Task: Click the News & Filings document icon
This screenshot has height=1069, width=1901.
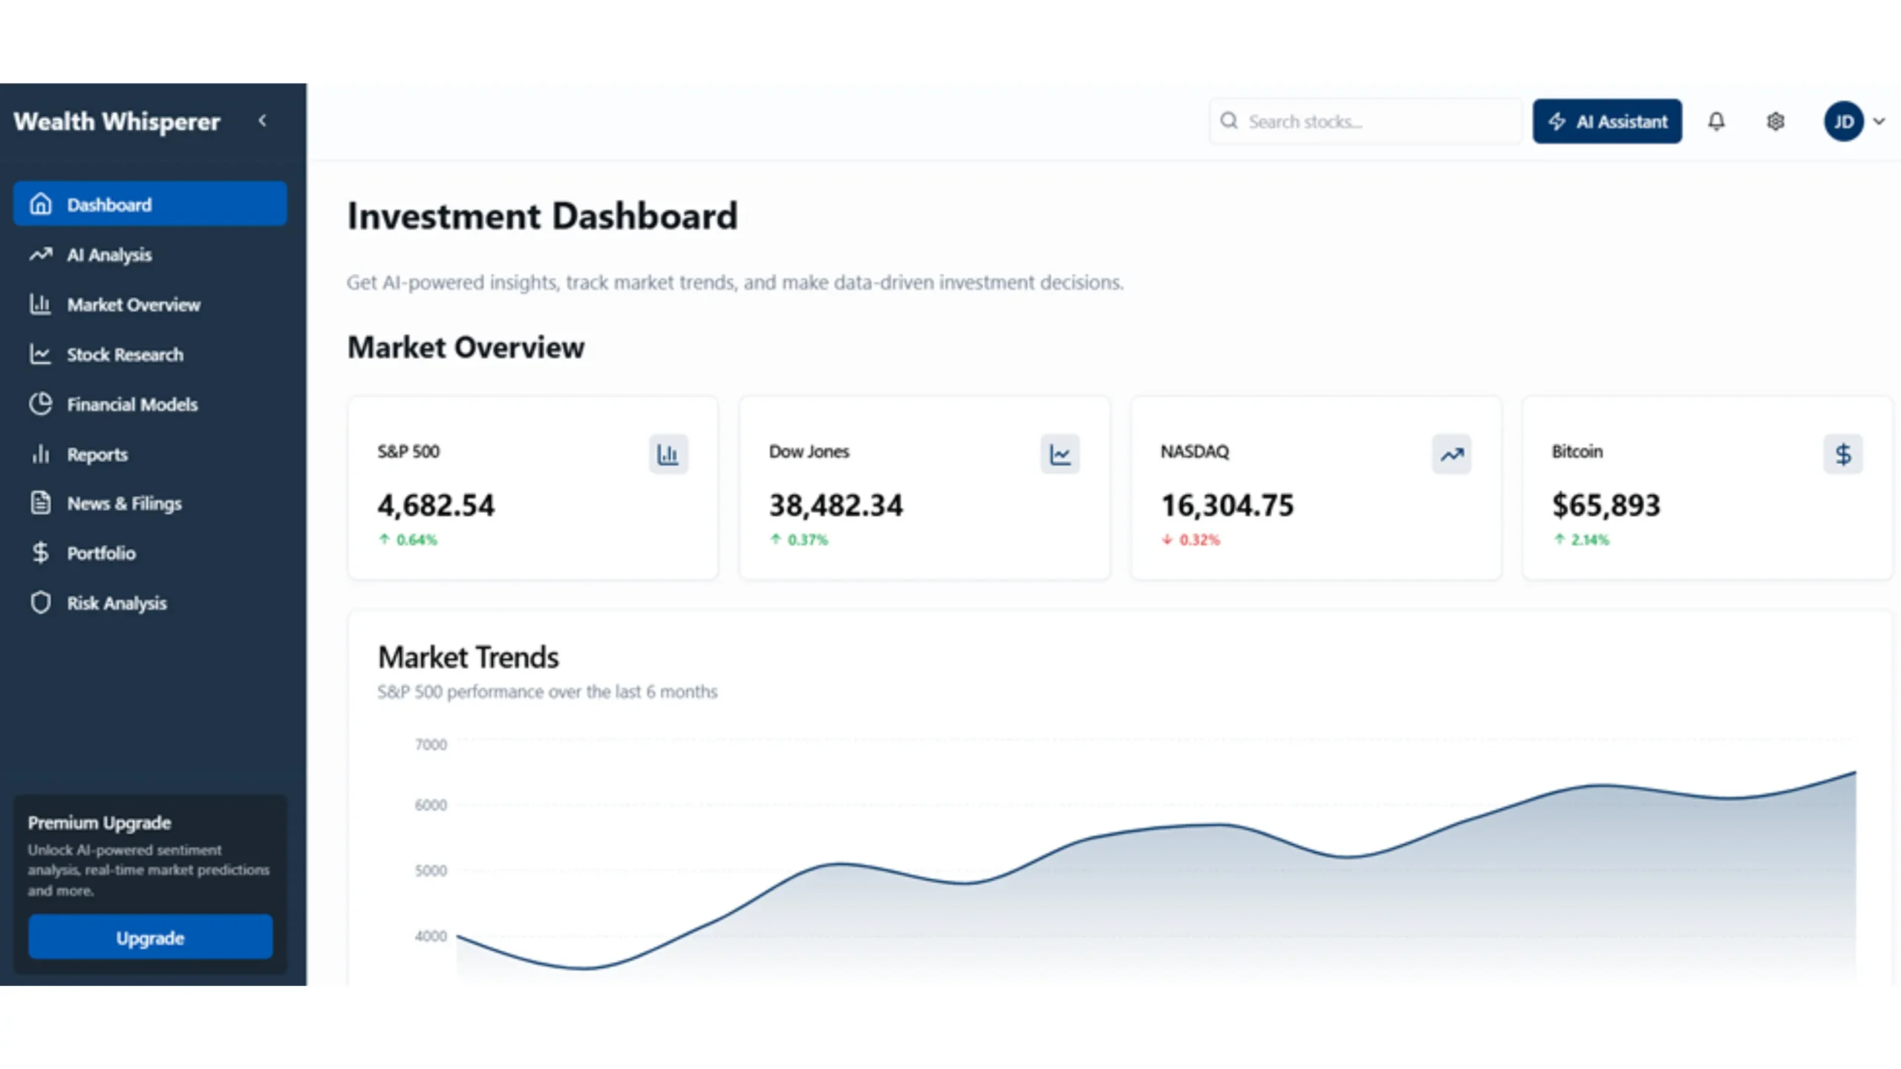Action: 40,503
